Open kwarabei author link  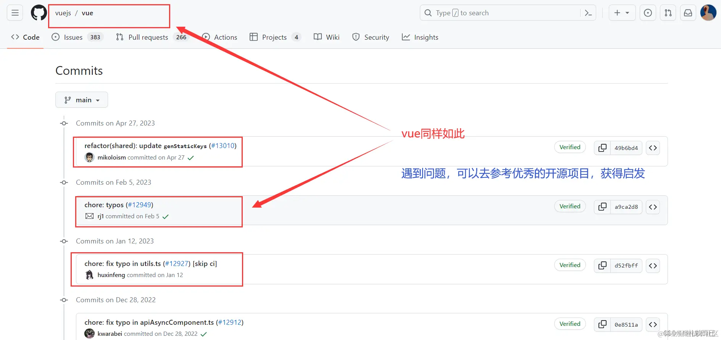coord(110,334)
